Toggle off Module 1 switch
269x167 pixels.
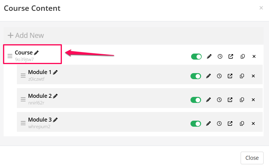(x=196, y=76)
